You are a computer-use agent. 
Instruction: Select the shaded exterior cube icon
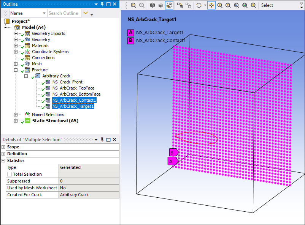(152, 5)
